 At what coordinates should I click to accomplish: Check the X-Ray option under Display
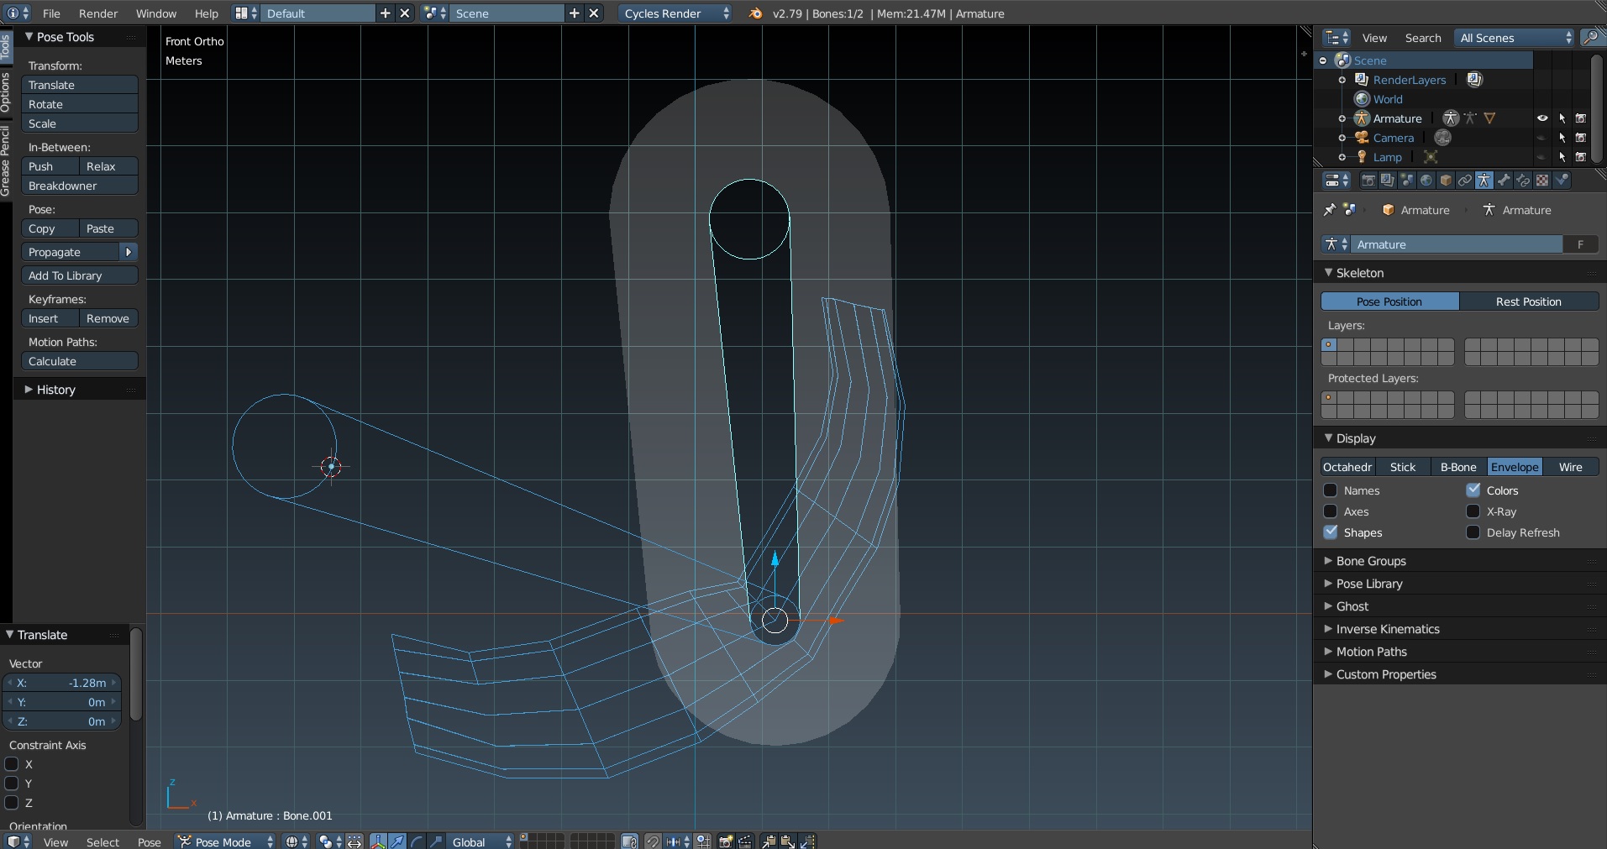pos(1473,511)
